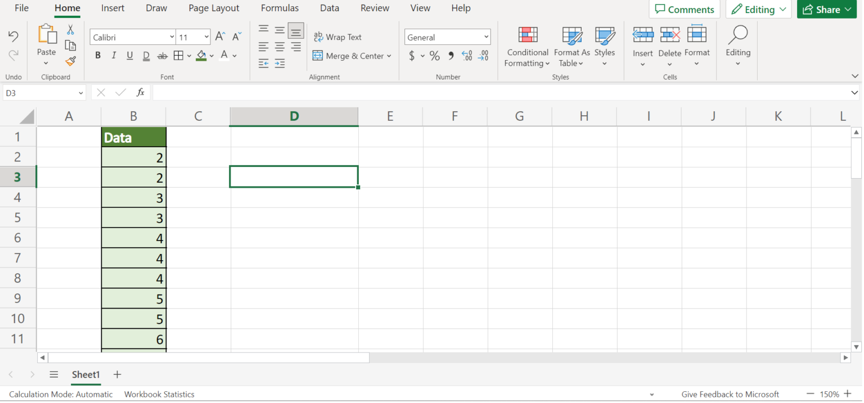864x403 pixels.
Task: Expand the fill color dropdown arrow
Action: click(211, 56)
